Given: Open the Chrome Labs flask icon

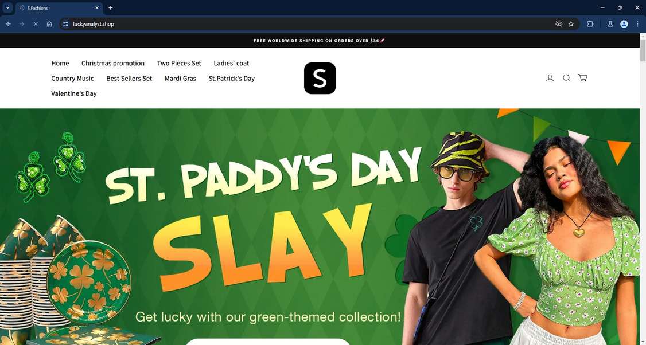Looking at the screenshot, I should pos(610,24).
